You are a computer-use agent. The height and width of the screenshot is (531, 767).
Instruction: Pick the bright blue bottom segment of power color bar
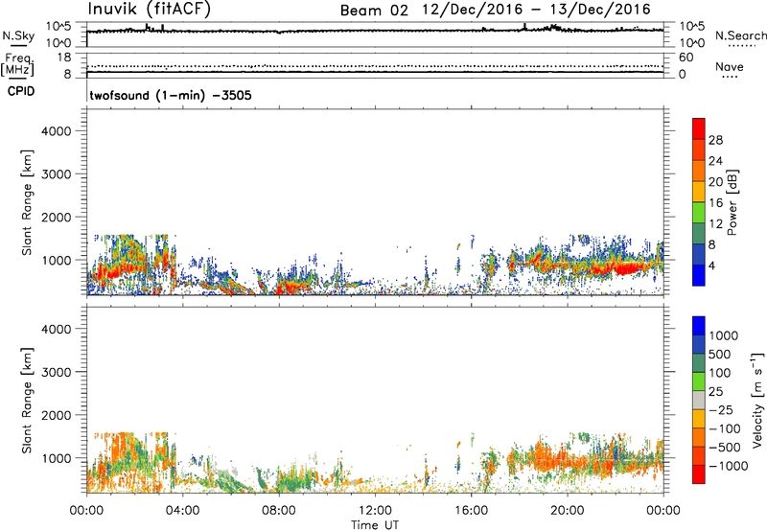click(x=699, y=275)
